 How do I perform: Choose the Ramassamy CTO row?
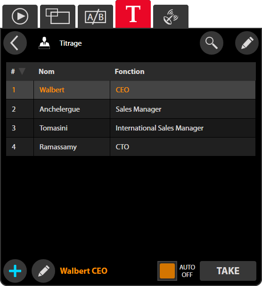point(131,147)
